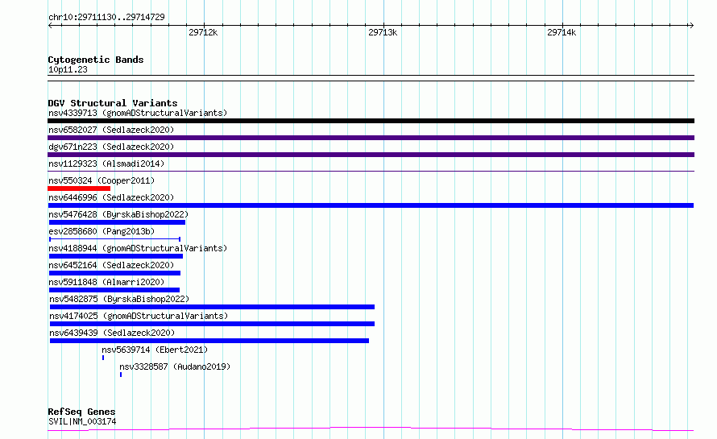The width and height of the screenshot is (717, 439).
Task: Click the blue nsv6439439 variant bar
Action: 209,341
